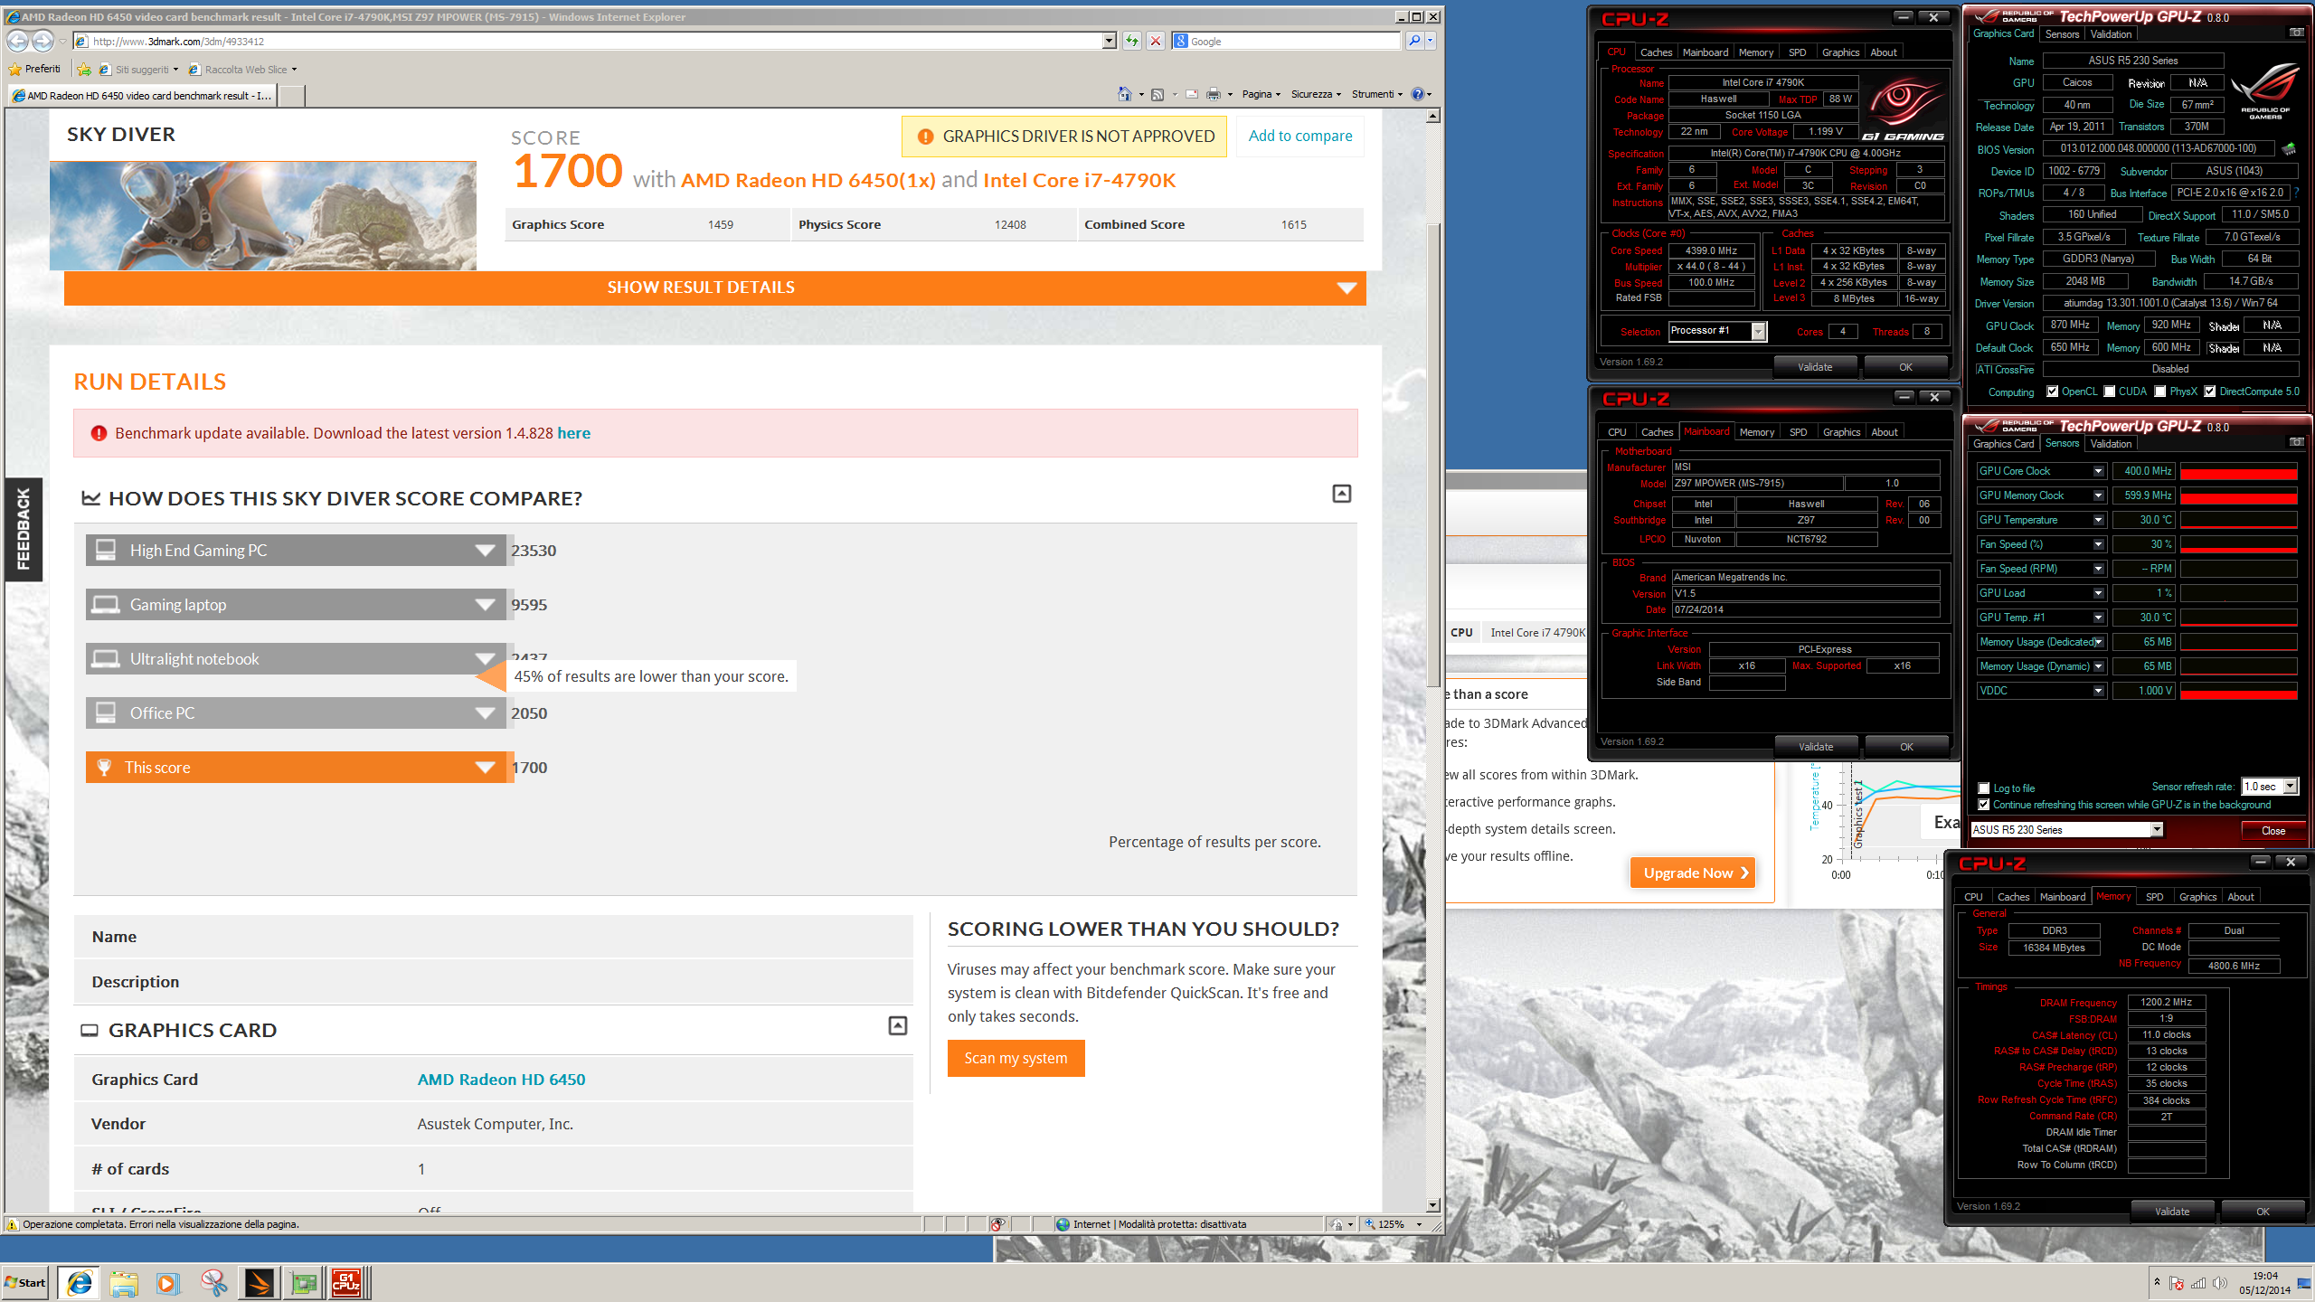Click the red stop loading icon
The image size is (2315, 1302).
click(x=1155, y=41)
